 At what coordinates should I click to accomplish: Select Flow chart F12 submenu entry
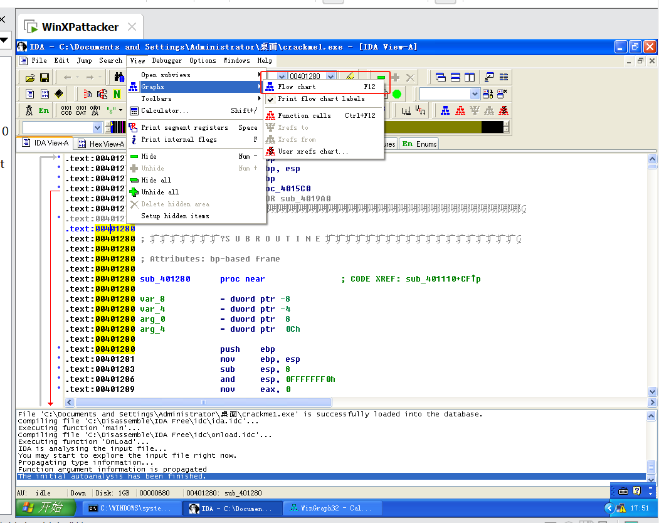pos(324,87)
